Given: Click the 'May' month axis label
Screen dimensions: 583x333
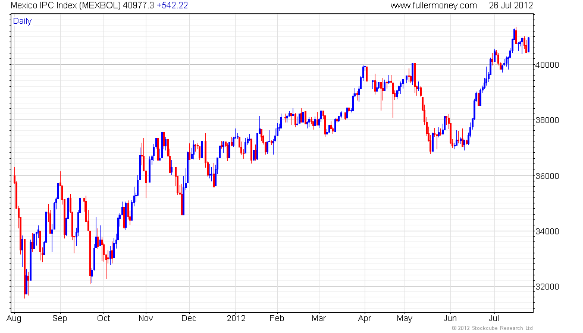Looking at the screenshot, I should pyautogui.click(x=405, y=319).
